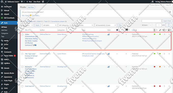
Task: Open All dates filter dropdown
Action: click(x=50, y=25)
